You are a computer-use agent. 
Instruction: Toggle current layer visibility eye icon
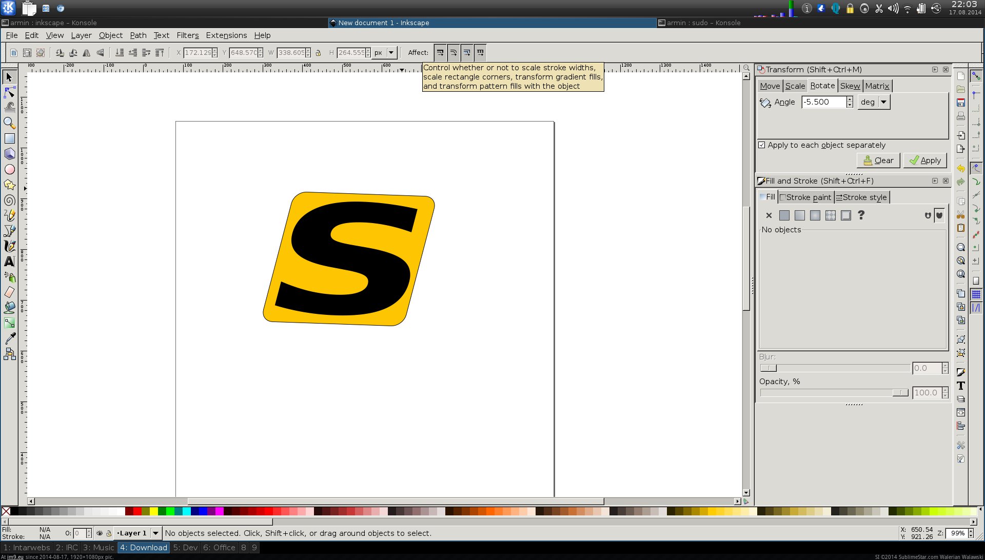[100, 533]
